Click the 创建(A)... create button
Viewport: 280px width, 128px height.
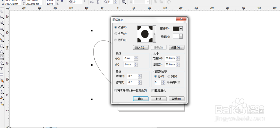click(x=176, y=48)
